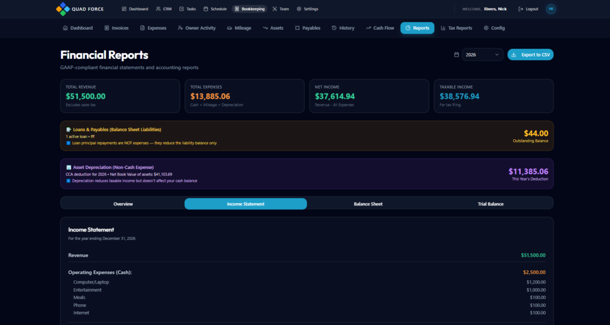The height and width of the screenshot is (325, 610).
Task: Open the Invoices bookkeeping page
Action: (x=116, y=28)
